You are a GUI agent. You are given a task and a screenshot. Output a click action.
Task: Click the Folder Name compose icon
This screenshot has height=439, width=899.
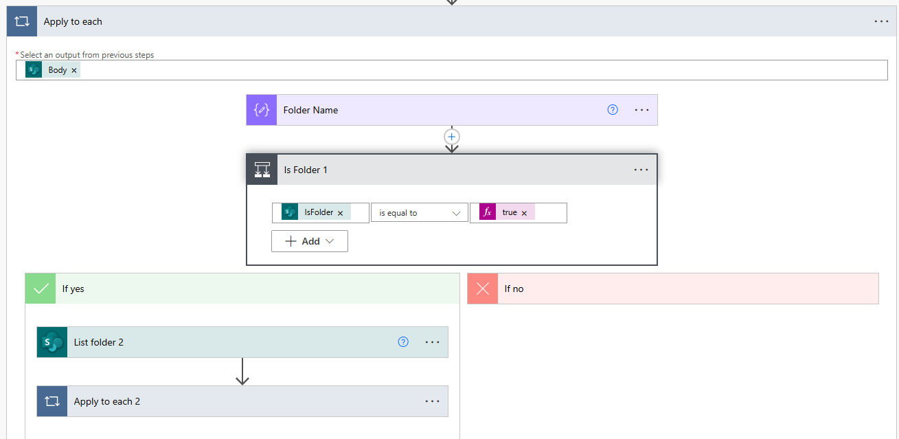click(262, 110)
